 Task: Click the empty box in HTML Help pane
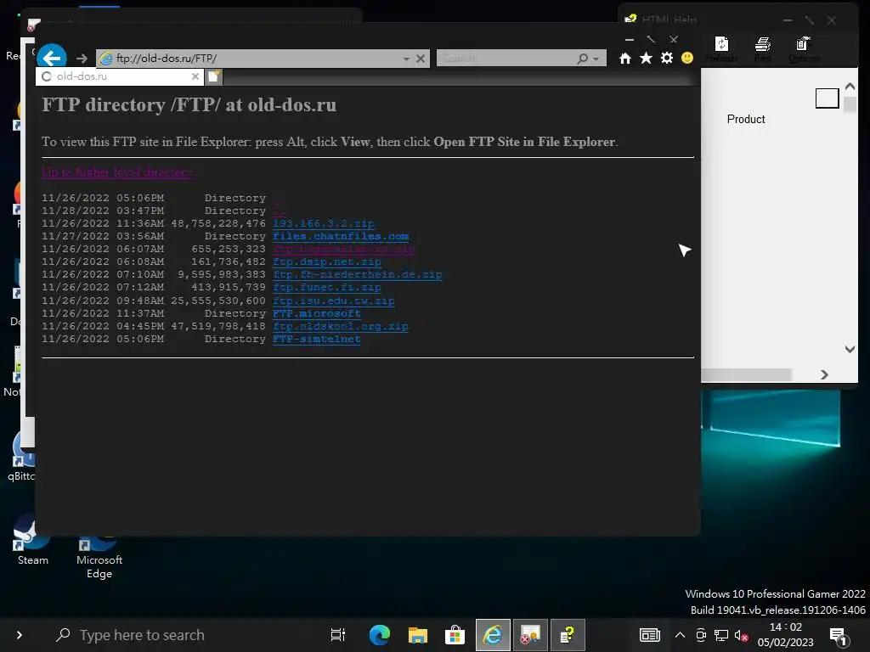coord(827,98)
